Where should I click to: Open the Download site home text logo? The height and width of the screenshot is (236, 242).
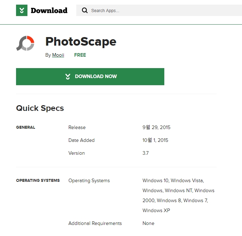point(49,10)
